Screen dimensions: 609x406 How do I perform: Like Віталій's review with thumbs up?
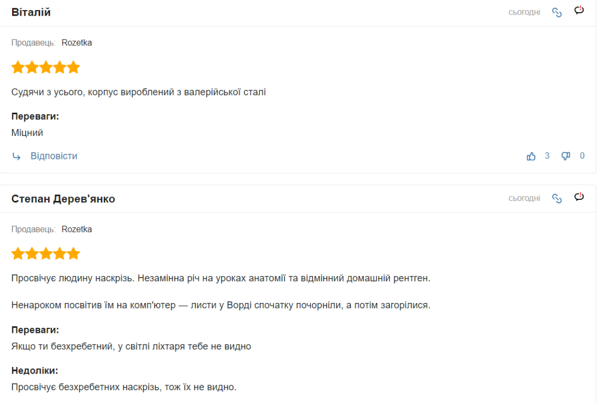point(531,156)
